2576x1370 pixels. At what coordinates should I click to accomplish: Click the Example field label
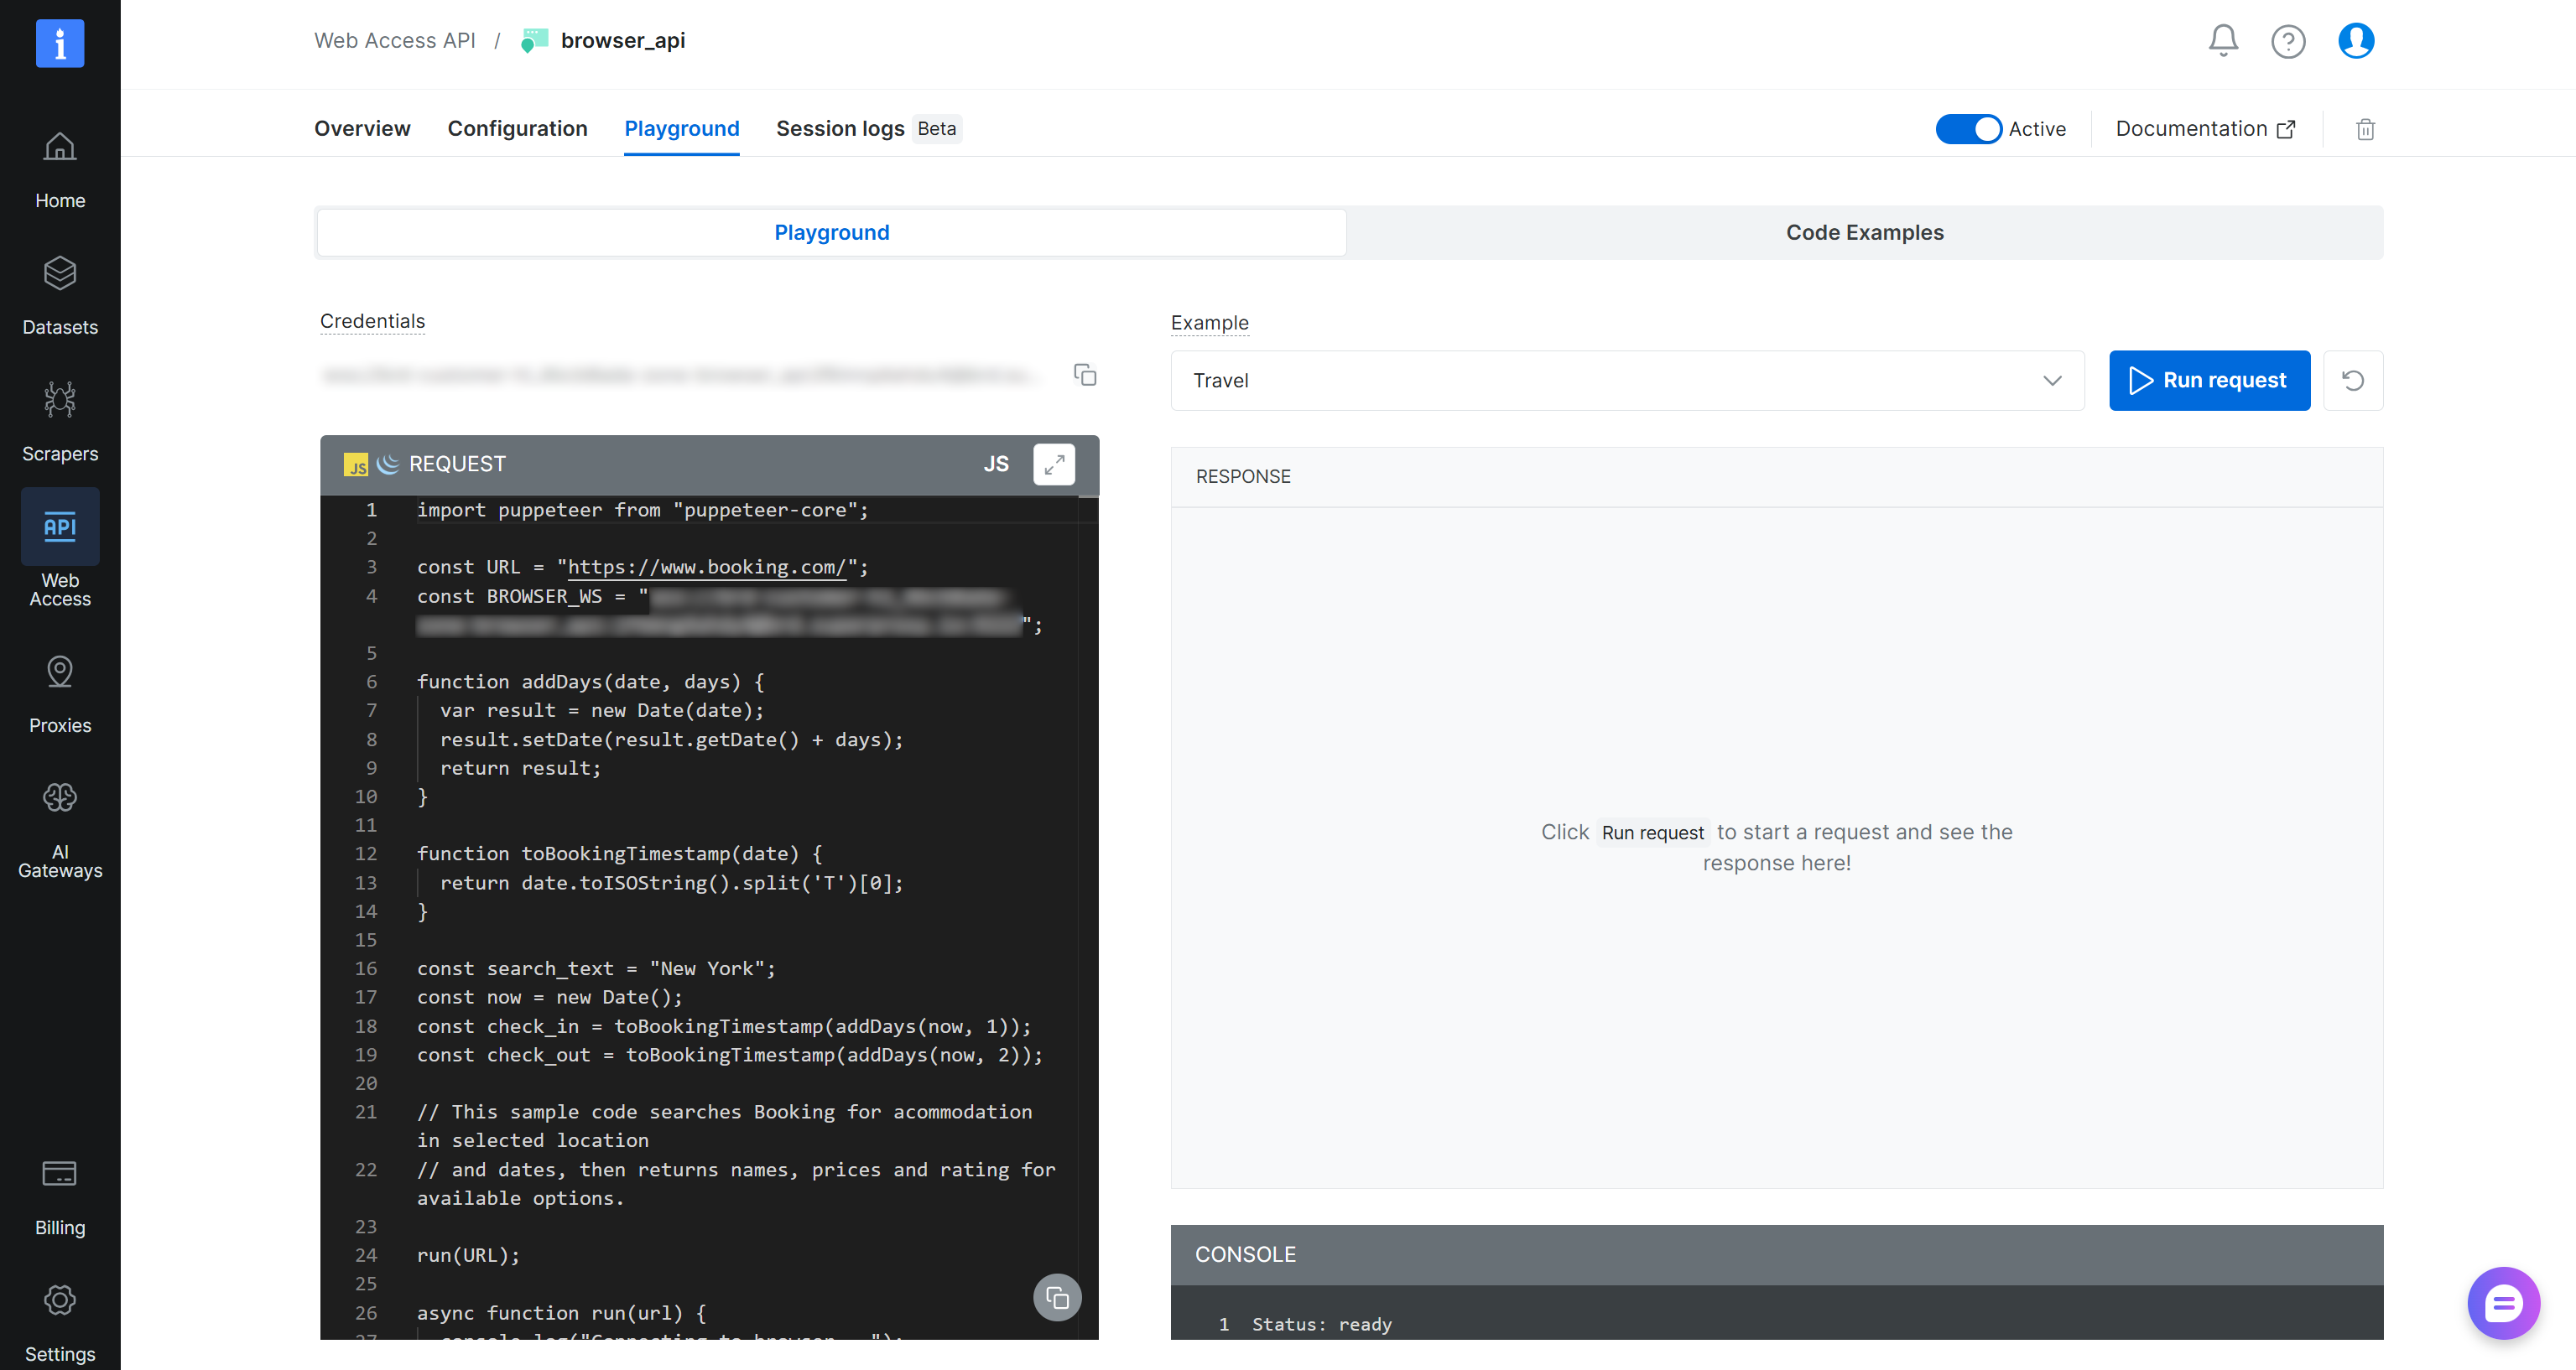point(1209,323)
